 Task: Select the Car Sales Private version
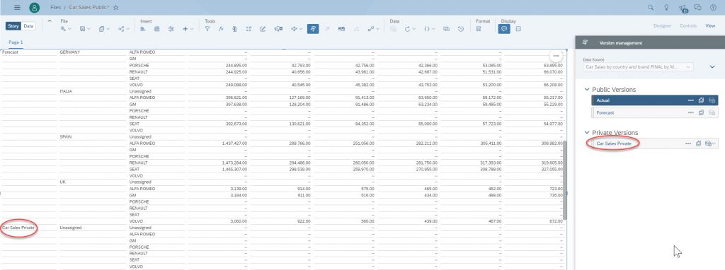point(614,143)
